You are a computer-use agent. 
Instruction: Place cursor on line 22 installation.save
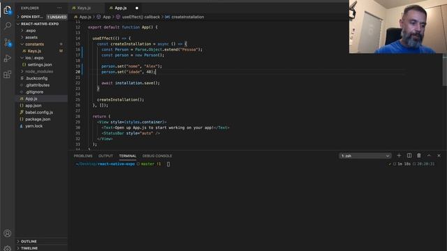137,83
